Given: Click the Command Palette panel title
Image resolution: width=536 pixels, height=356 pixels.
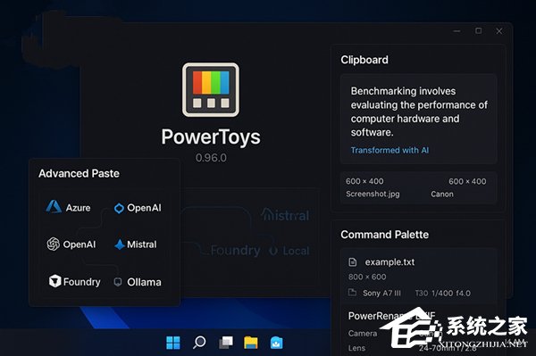Looking at the screenshot, I should (384, 235).
